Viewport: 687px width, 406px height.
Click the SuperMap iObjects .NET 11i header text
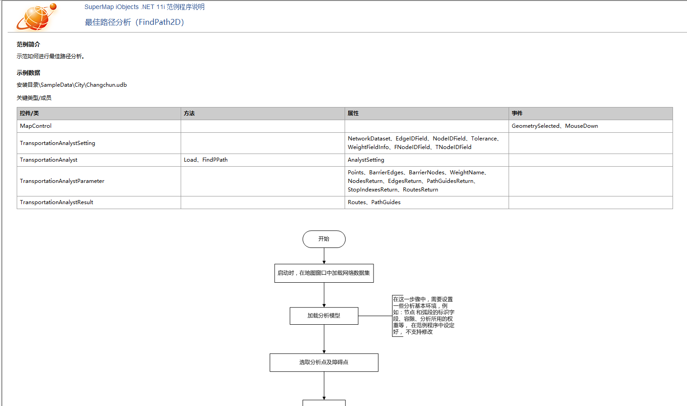click(145, 7)
